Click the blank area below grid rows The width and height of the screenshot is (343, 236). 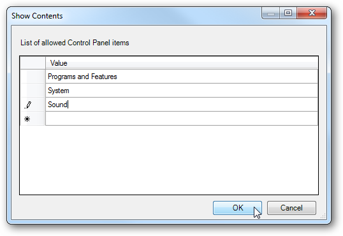tap(169, 160)
